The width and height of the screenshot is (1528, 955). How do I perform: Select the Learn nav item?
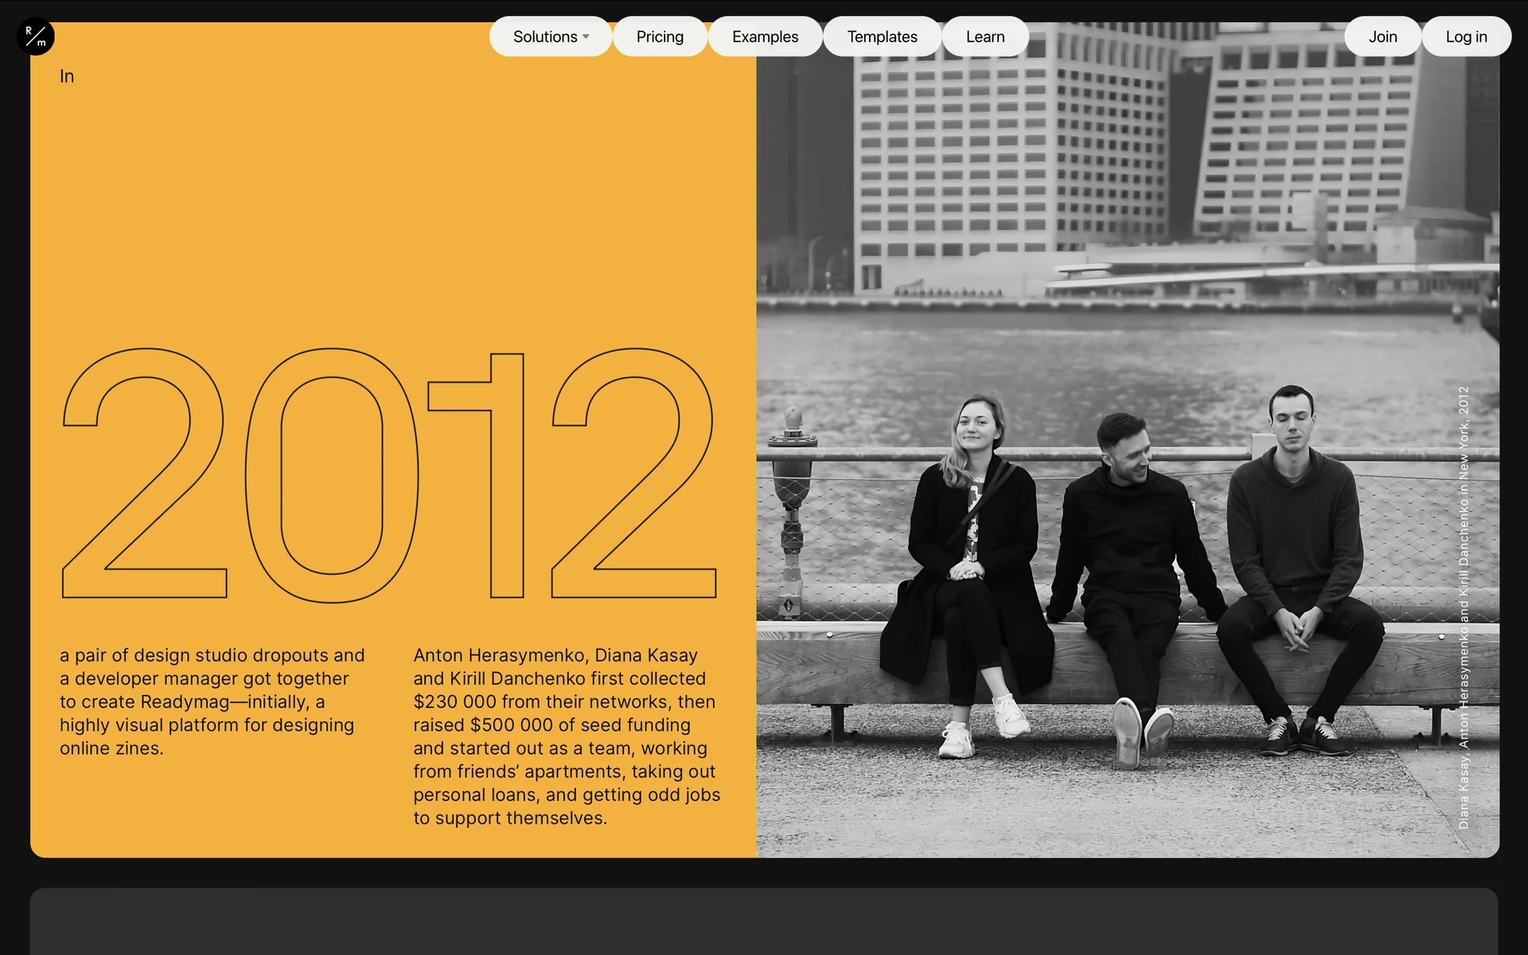[985, 37]
